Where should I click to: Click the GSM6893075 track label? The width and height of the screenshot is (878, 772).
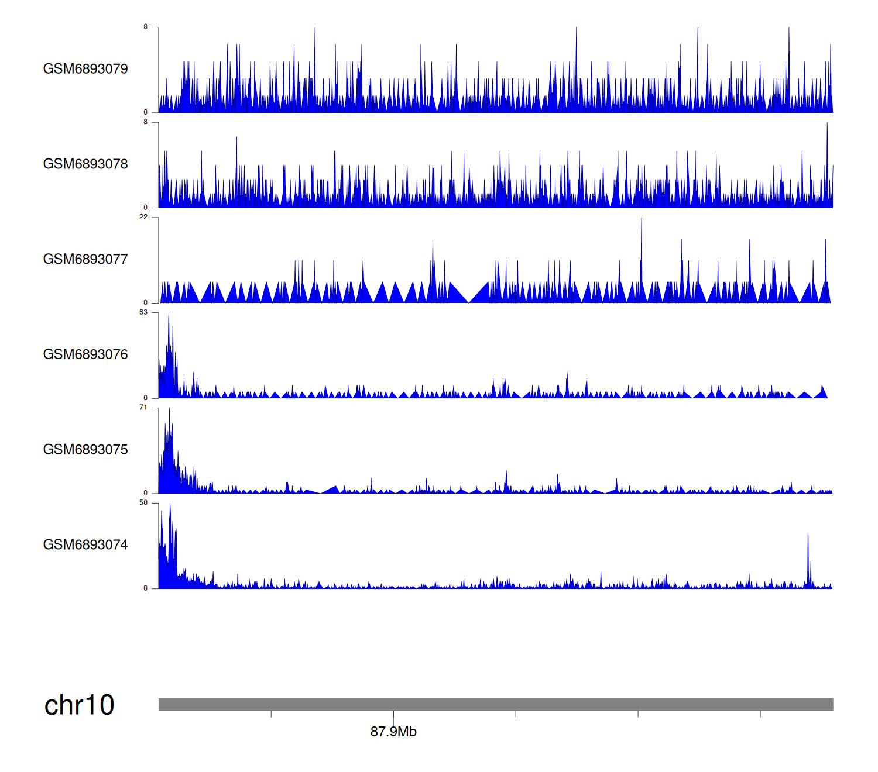85,450
